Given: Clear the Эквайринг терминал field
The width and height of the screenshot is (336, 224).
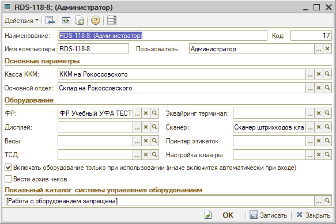Looking at the screenshot, I should pos(319,113).
